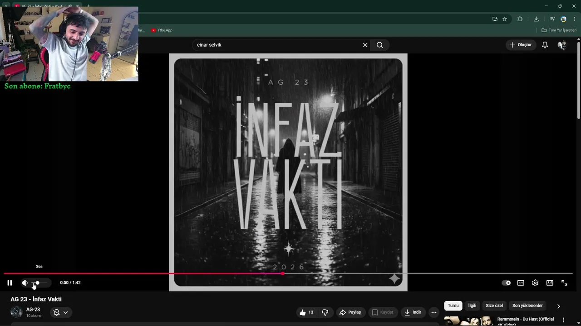Screen dimensions: 581x326
Task: Select the İlgili filter chip
Action: [x=472, y=306]
